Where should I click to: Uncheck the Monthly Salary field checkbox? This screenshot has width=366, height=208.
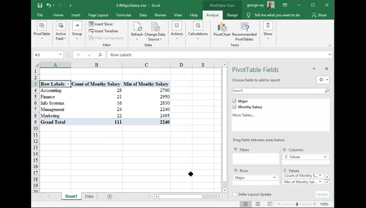pyautogui.click(x=235, y=107)
